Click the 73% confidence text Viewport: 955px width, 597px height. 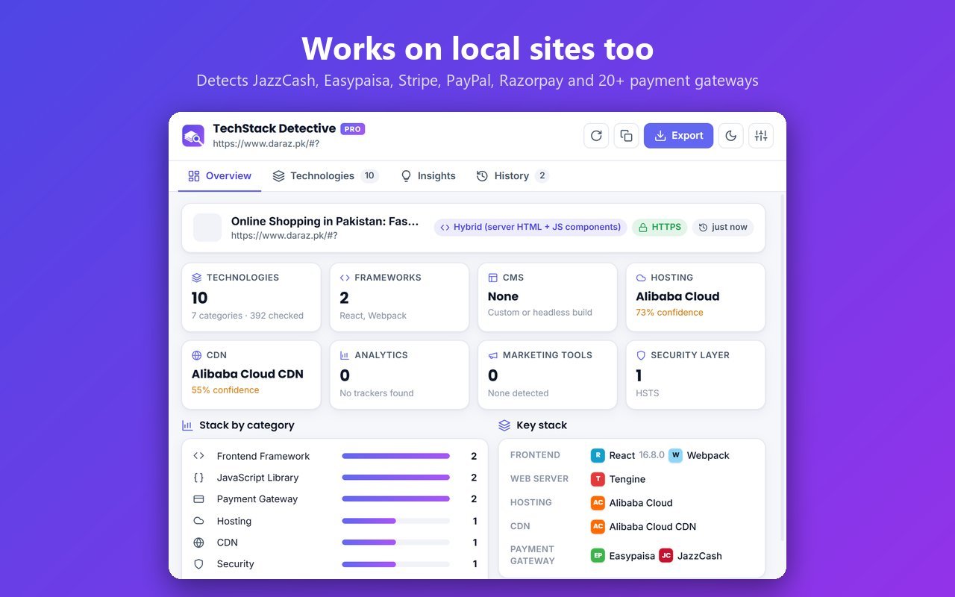[x=669, y=313]
